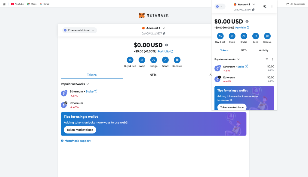Open the Ethereum Mainnet network dropdown
Image resolution: width=308 pixels, height=177 pixels.
click(79, 30)
